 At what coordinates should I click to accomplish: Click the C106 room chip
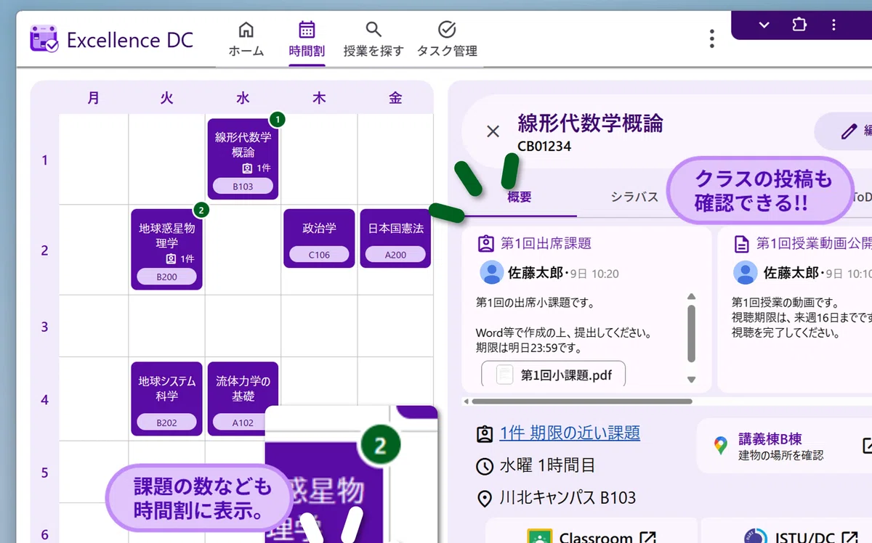(x=319, y=255)
